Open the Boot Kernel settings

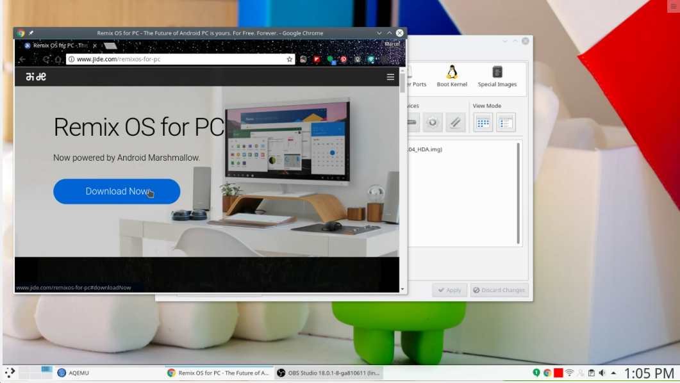(x=452, y=76)
